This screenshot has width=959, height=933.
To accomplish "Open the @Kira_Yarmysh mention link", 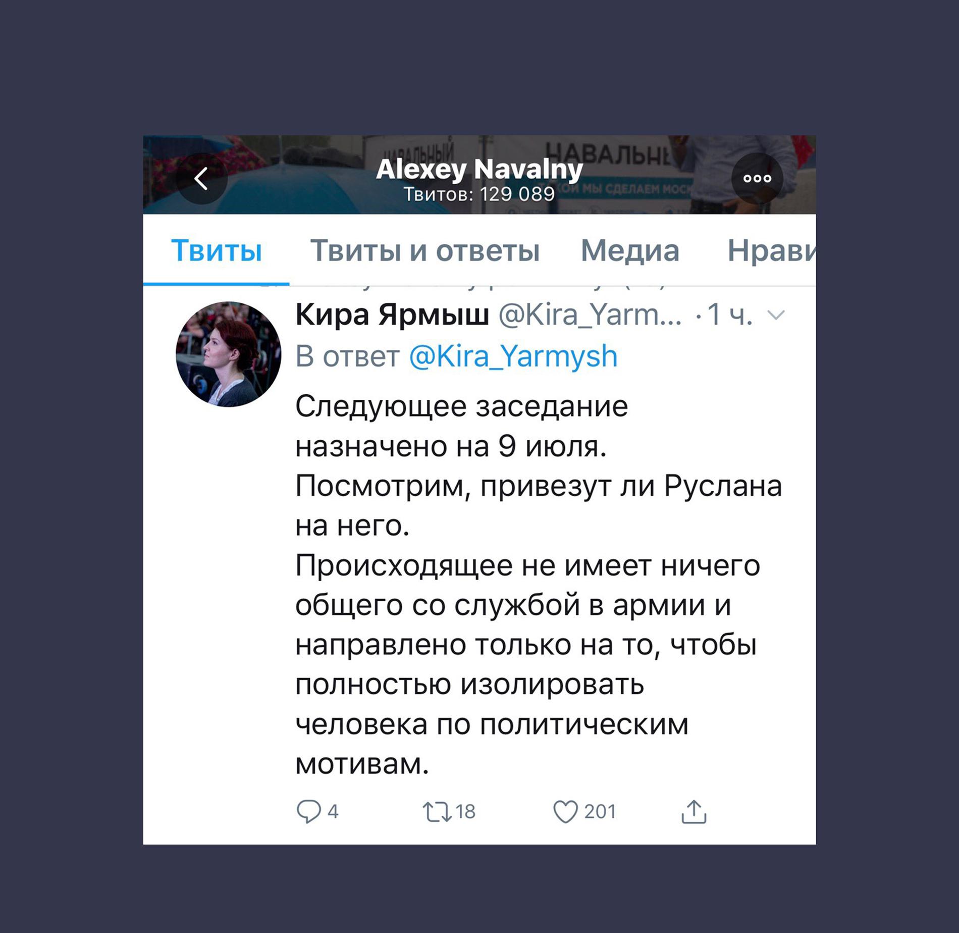I will pyautogui.click(x=513, y=356).
